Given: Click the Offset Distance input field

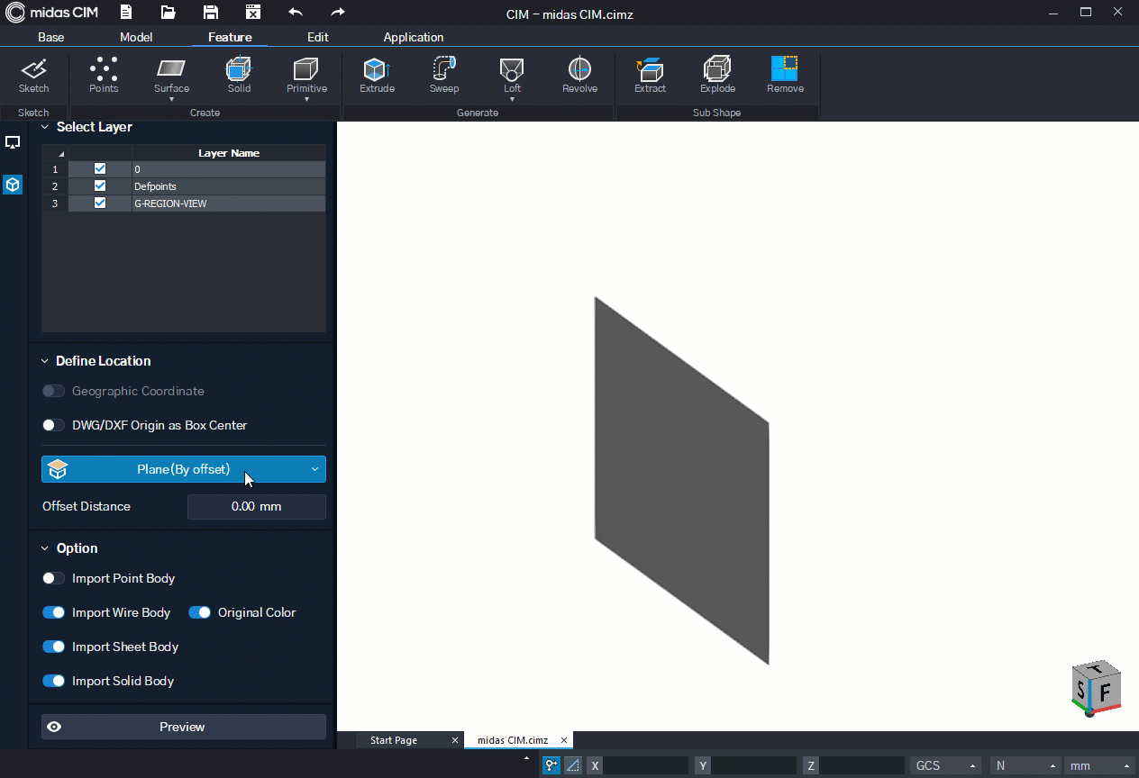Looking at the screenshot, I should click(257, 506).
